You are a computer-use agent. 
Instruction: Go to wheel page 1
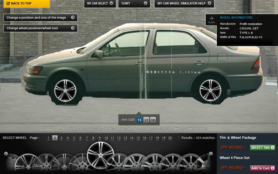pyautogui.click(x=48, y=138)
